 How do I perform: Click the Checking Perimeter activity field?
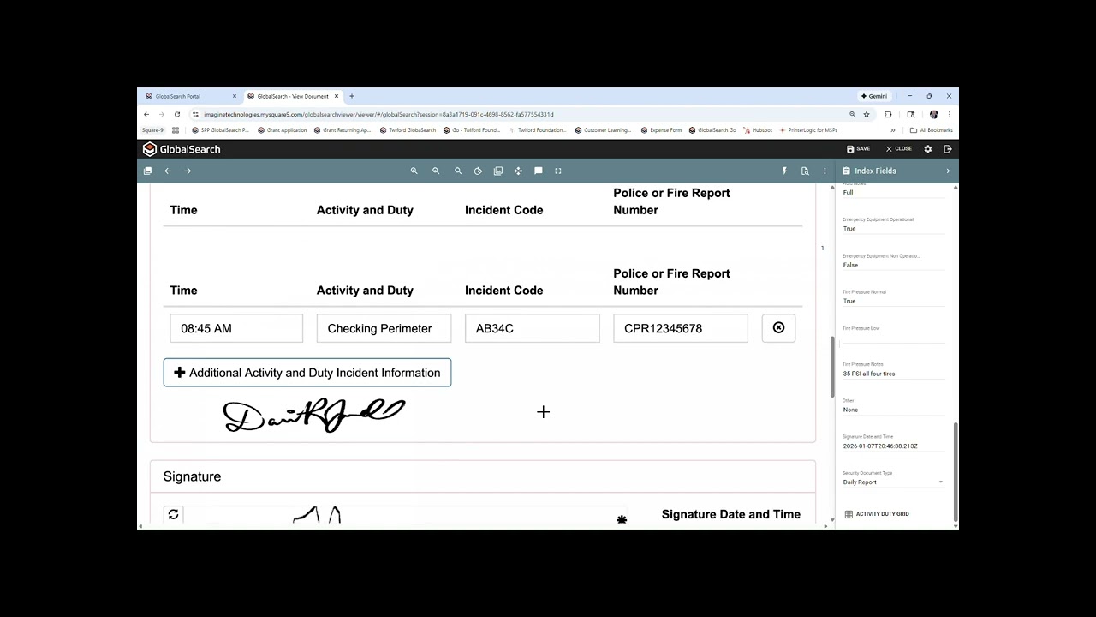click(x=384, y=328)
